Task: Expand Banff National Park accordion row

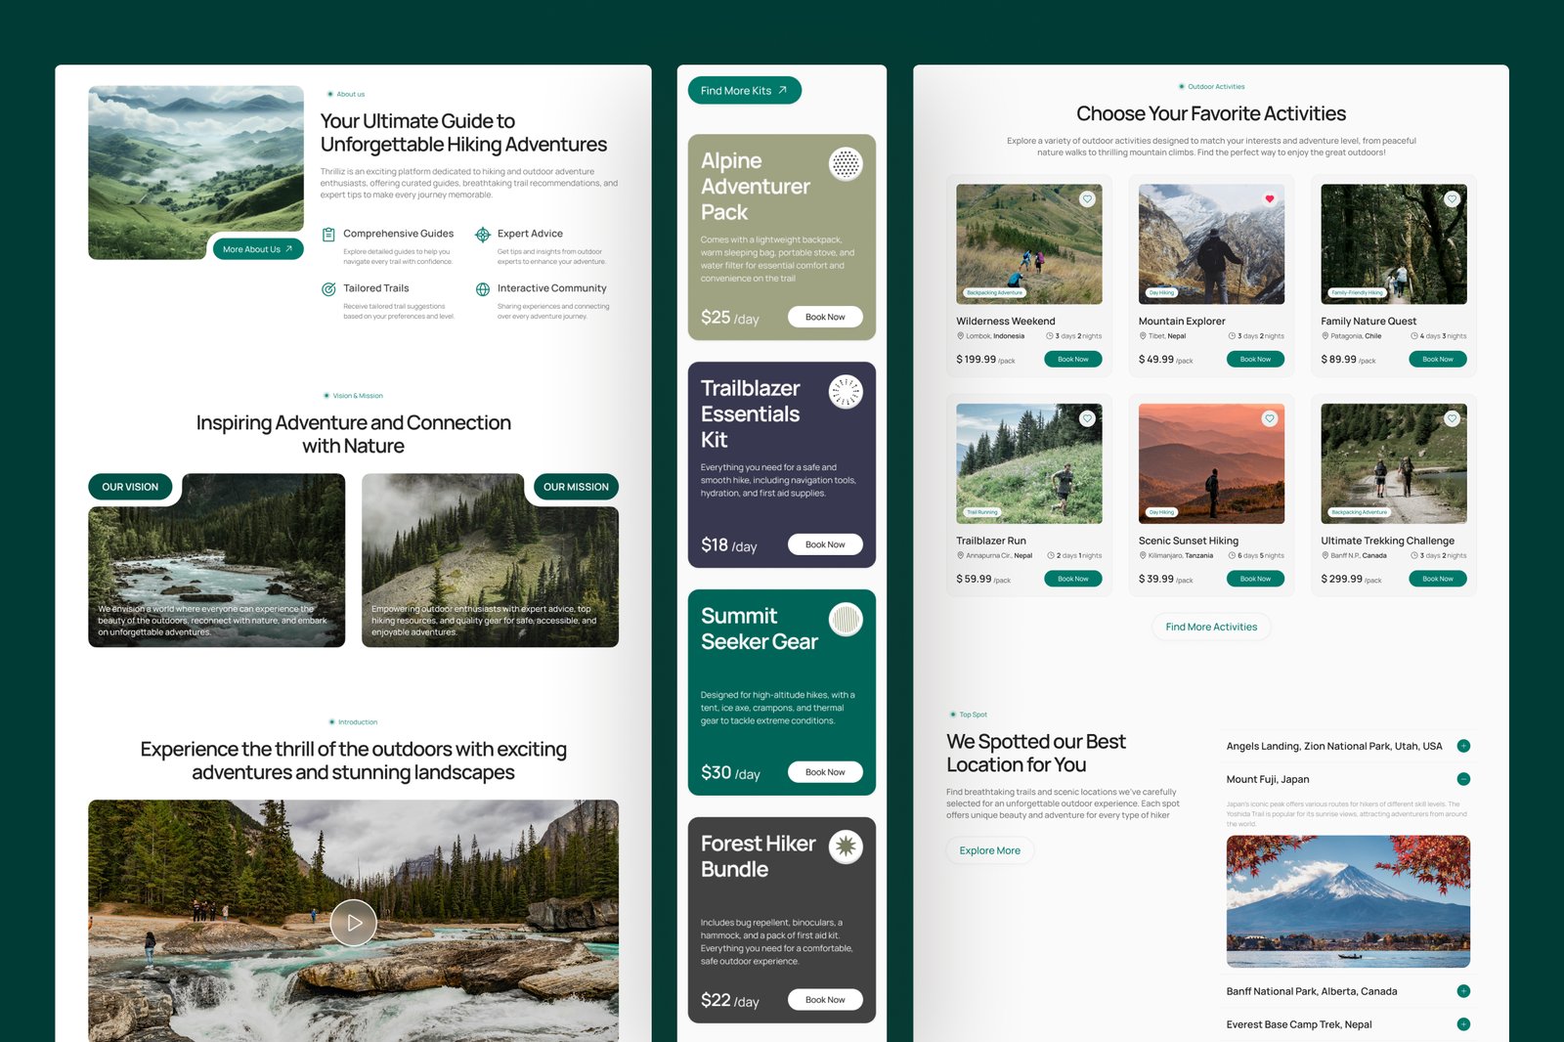Action: pyautogui.click(x=1463, y=991)
